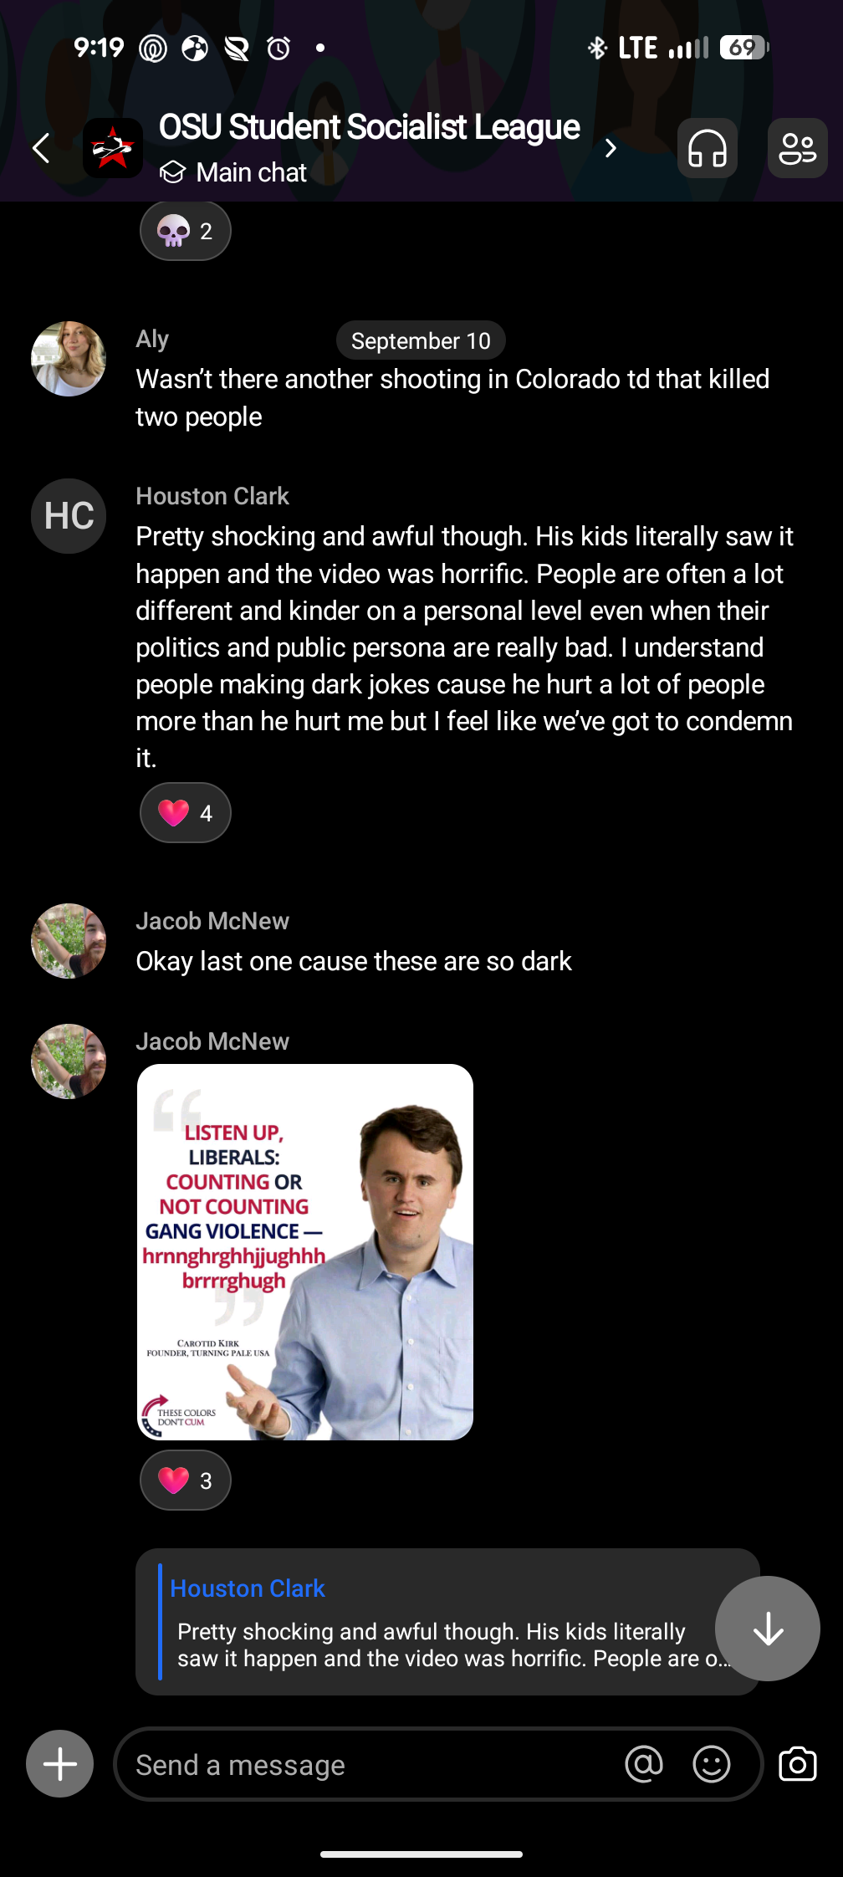This screenshot has height=1877, width=843.
Task: Jump to latest messages down arrow
Action: 767,1629
